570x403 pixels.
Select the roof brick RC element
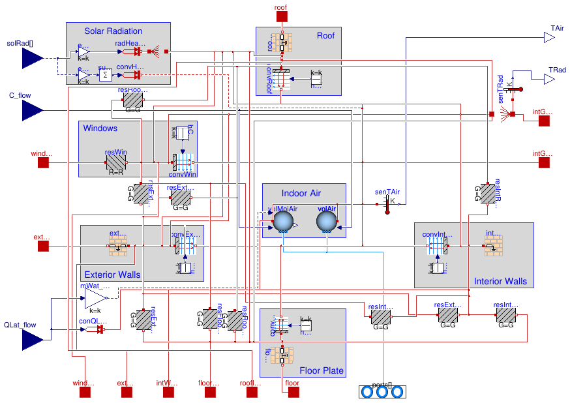click(282, 43)
